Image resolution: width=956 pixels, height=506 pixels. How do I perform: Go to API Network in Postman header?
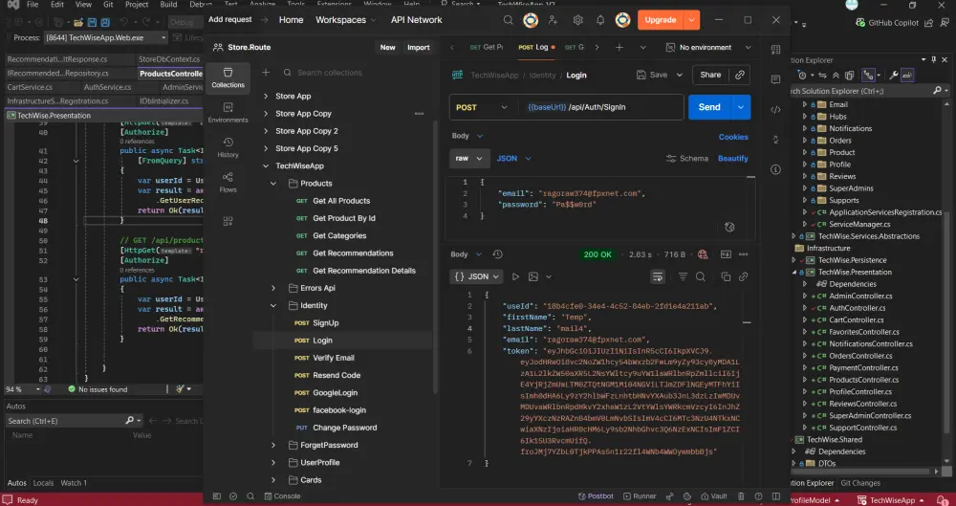[417, 20]
